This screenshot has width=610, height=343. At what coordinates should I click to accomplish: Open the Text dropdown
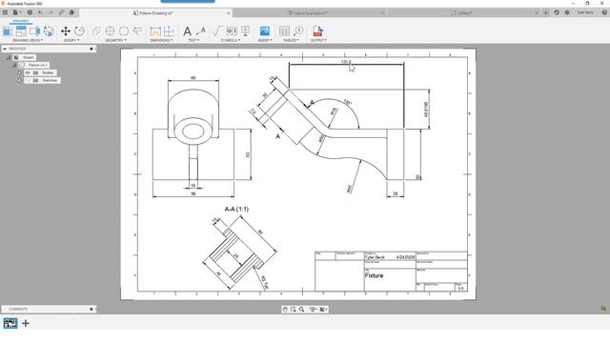pos(193,40)
